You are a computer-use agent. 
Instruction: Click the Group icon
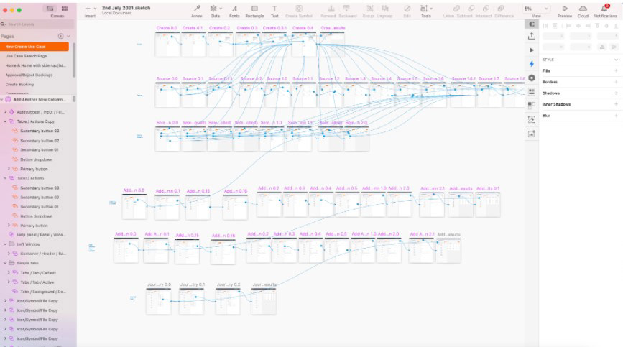point(370,9)
